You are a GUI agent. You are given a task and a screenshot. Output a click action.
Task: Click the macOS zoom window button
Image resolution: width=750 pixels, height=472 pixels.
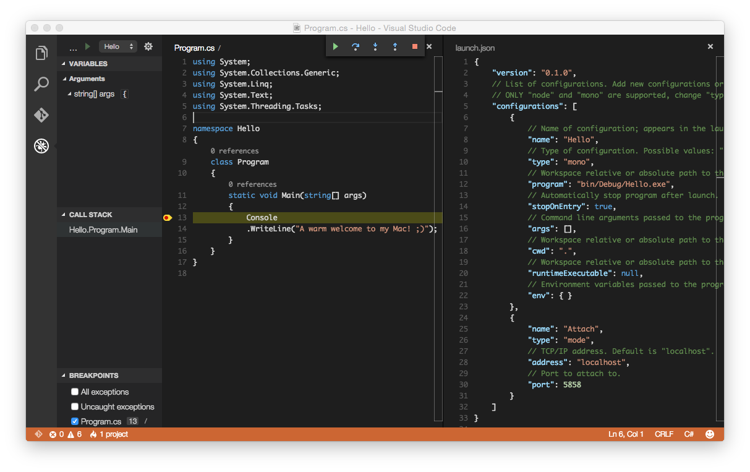tap(59, 28)
